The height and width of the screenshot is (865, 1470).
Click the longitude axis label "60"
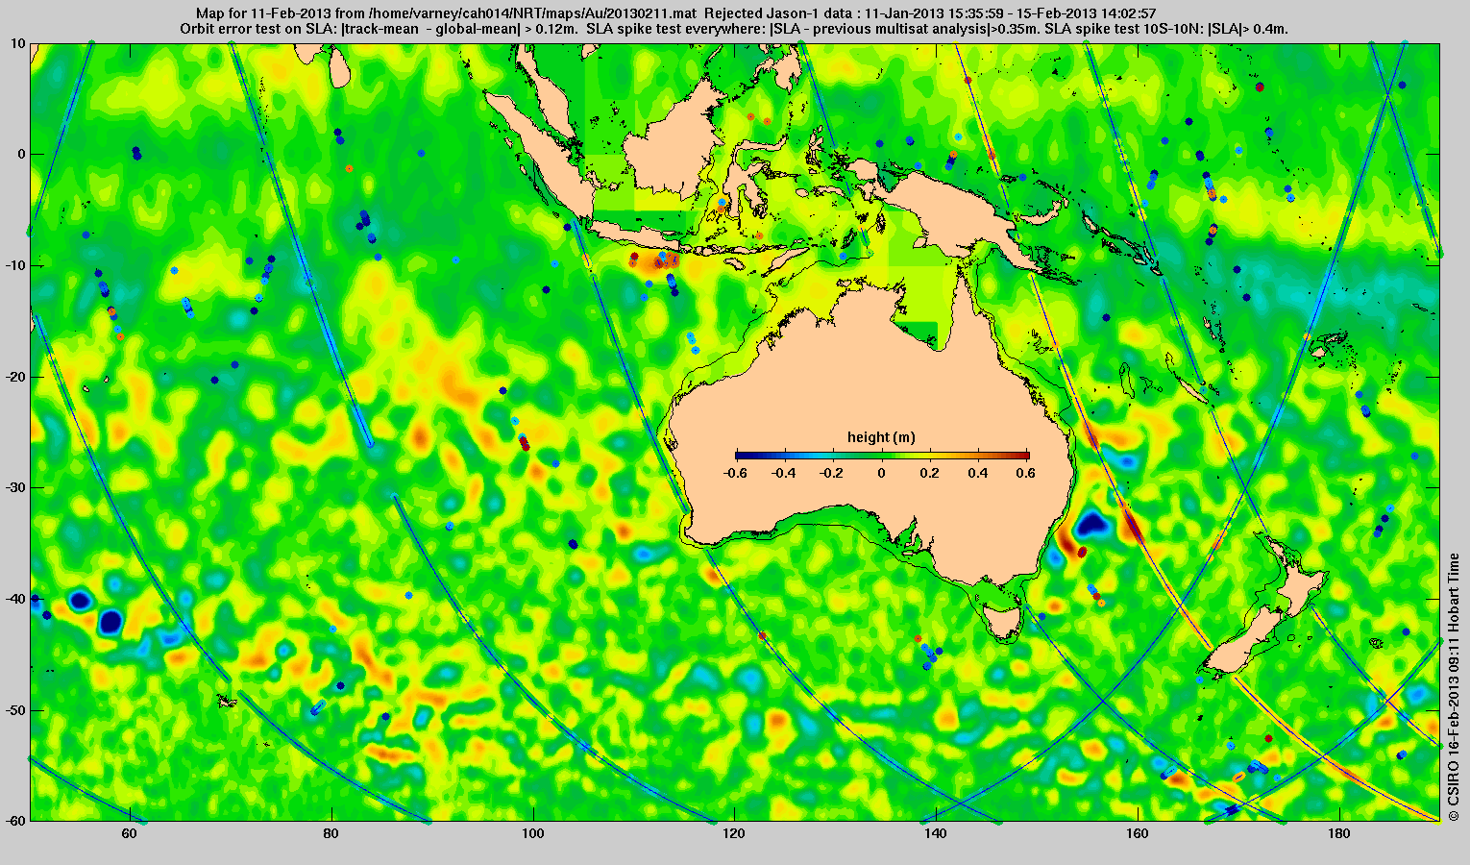(129, 834)
